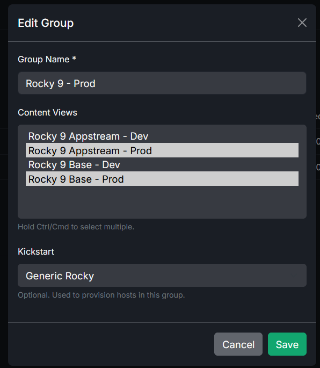
Task: Click the Kickstart dropdown chevron arrow
Action: tap(294, 276)
